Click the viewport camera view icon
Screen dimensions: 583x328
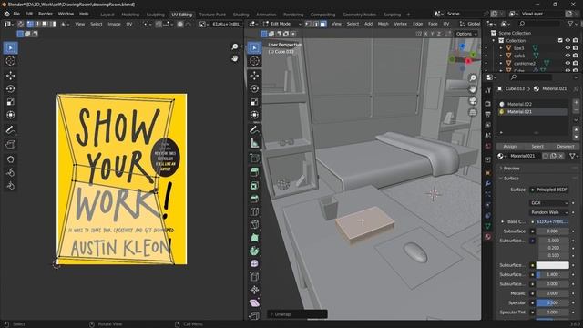[473, 101]
